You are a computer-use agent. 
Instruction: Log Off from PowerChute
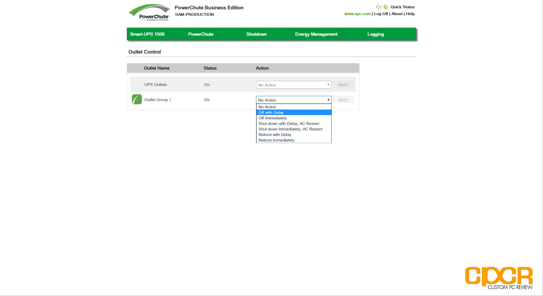click(x=381, y=14)
